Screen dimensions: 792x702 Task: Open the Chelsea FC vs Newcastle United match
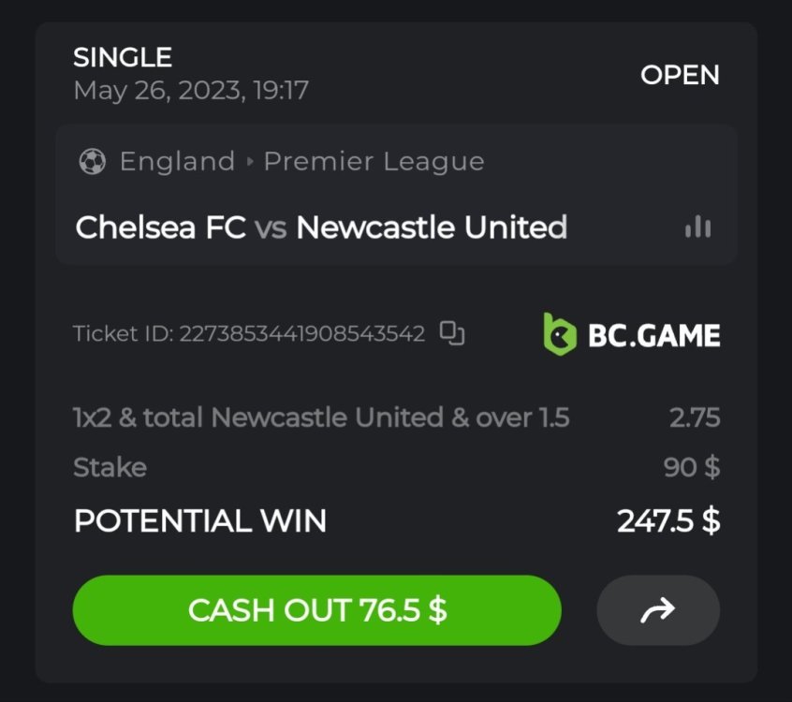(x=321, y=227)
